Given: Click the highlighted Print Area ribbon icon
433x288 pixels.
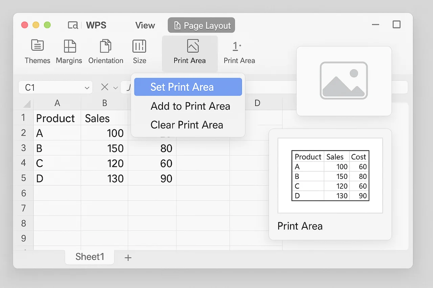Looking at the screenshot, I should [x=192, y=46].
